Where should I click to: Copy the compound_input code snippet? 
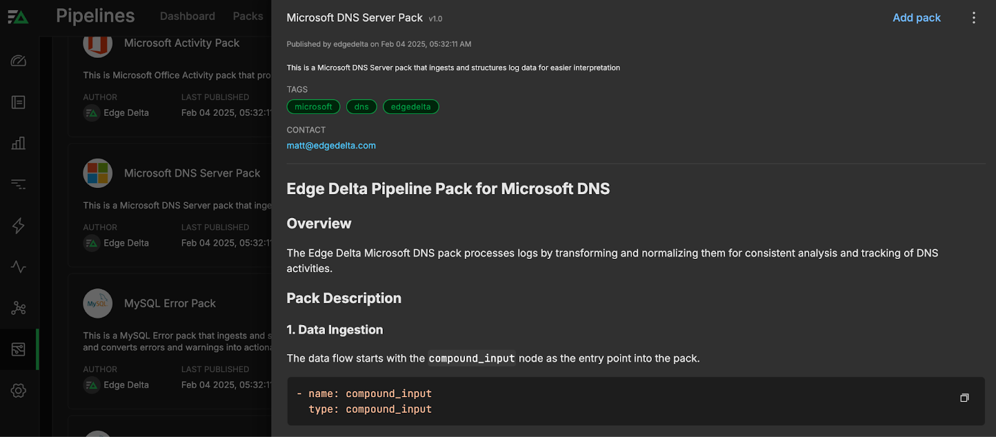point(964,398)
